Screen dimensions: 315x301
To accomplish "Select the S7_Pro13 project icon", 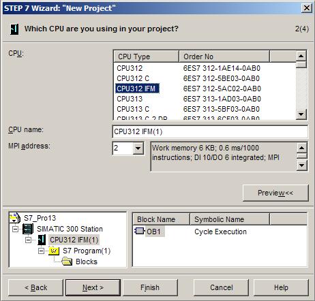I will [x=14, y=217].
